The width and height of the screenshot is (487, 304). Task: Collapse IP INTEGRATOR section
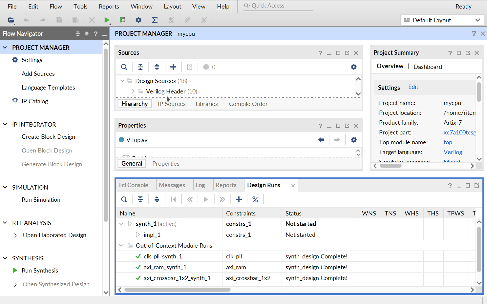[x=5, y=124]
